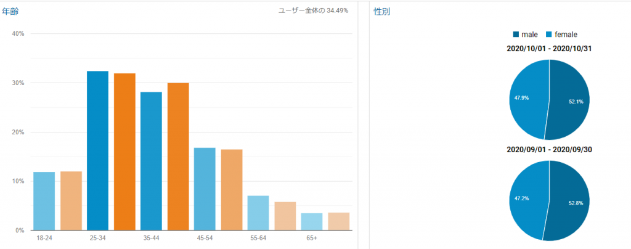The width and height of the screenshot is (631, 249).
Task: Click the orange 25-34 age bar
Action: tap(124, 152)
